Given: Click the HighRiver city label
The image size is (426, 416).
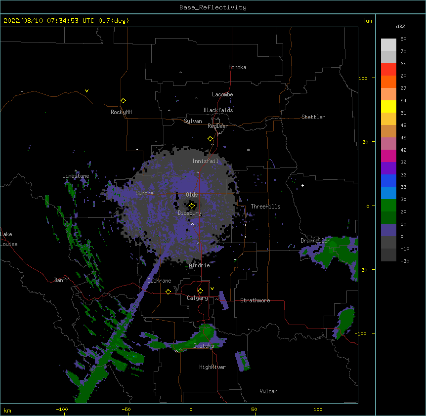Looking at the screenshot, I should pos(213,367).
